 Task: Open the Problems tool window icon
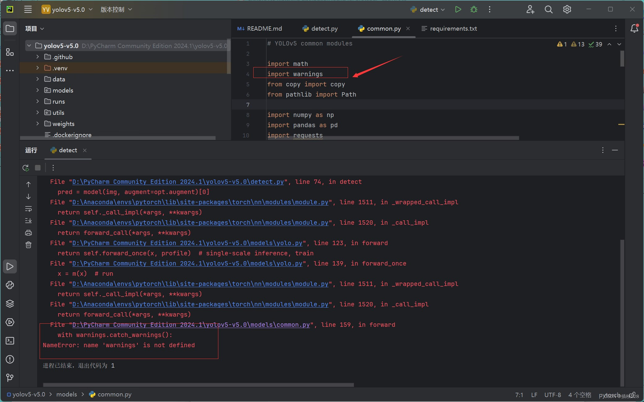10,359
